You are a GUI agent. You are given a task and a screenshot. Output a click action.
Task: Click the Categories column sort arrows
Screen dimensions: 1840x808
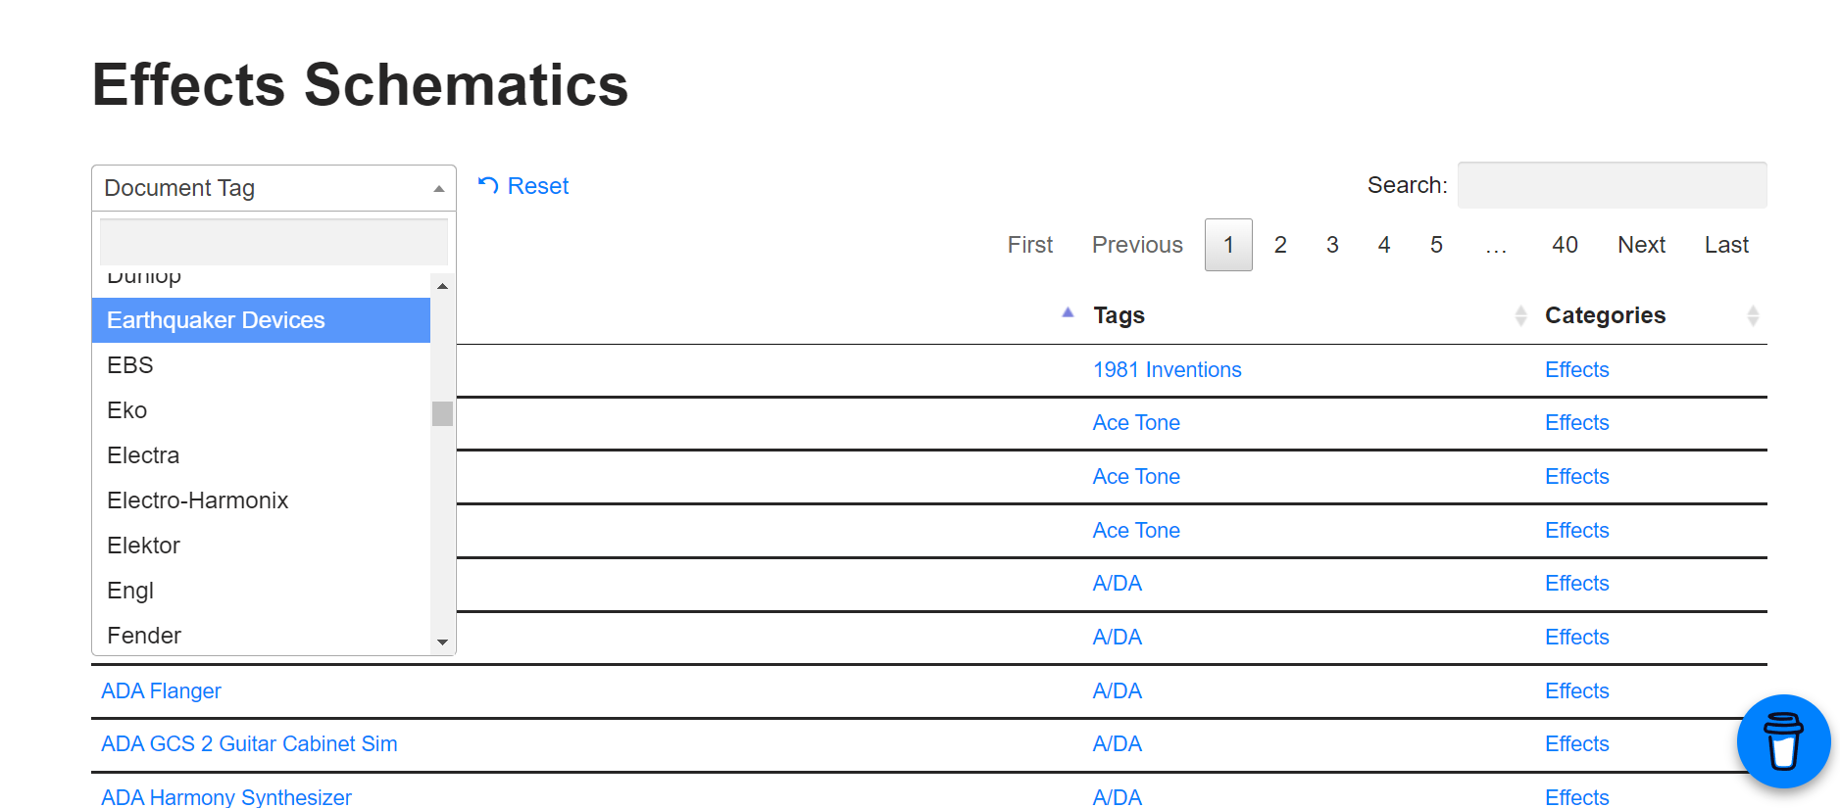[x=1753, y=315]
